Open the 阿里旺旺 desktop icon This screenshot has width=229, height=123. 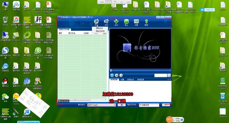pyautogui.click(x=5, y=67)
